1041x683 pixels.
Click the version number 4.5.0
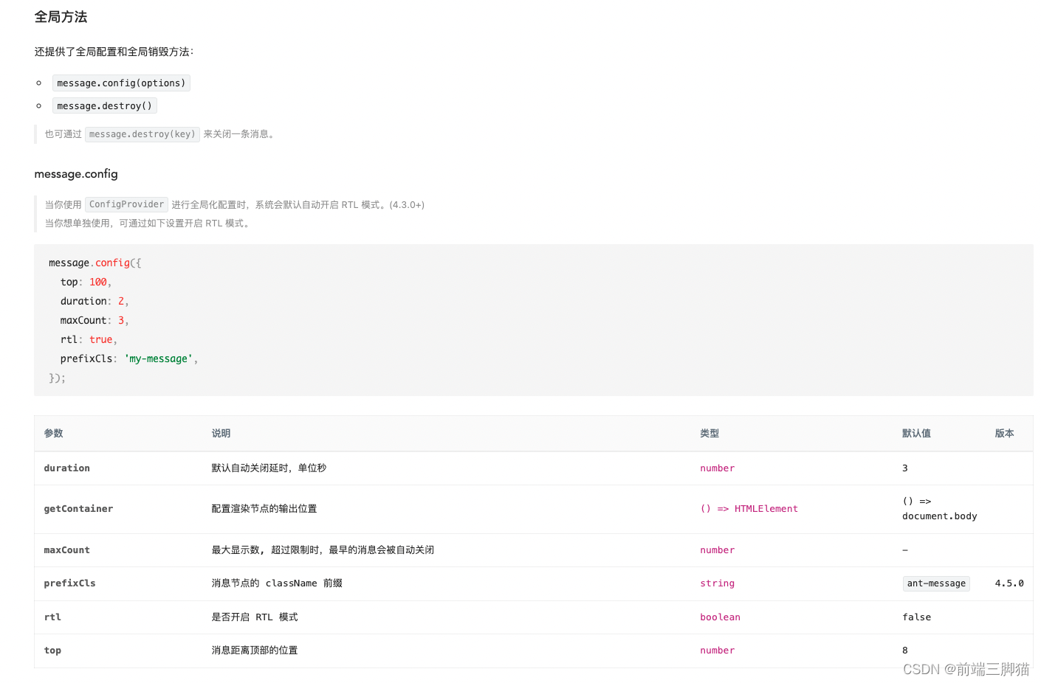[x=1009, y=583]
